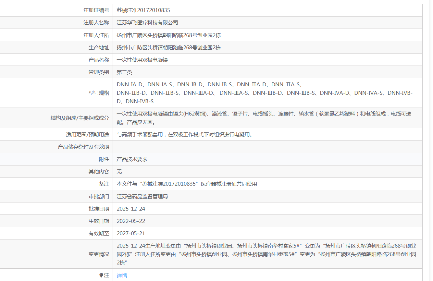Select the 变更情况 label

tap(99, 254)
